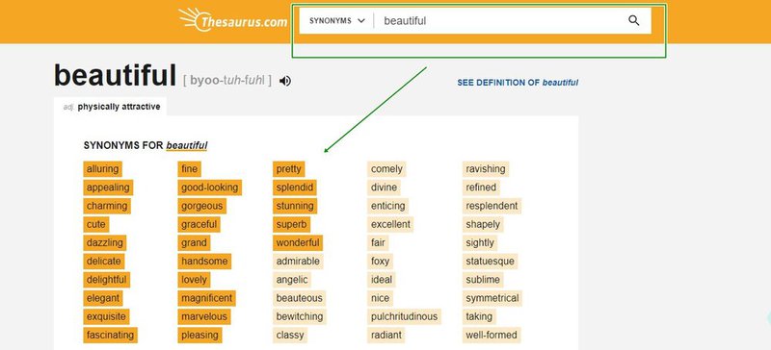Click the synonym pretty
The image size is (771, 350).
pos(288,169)
